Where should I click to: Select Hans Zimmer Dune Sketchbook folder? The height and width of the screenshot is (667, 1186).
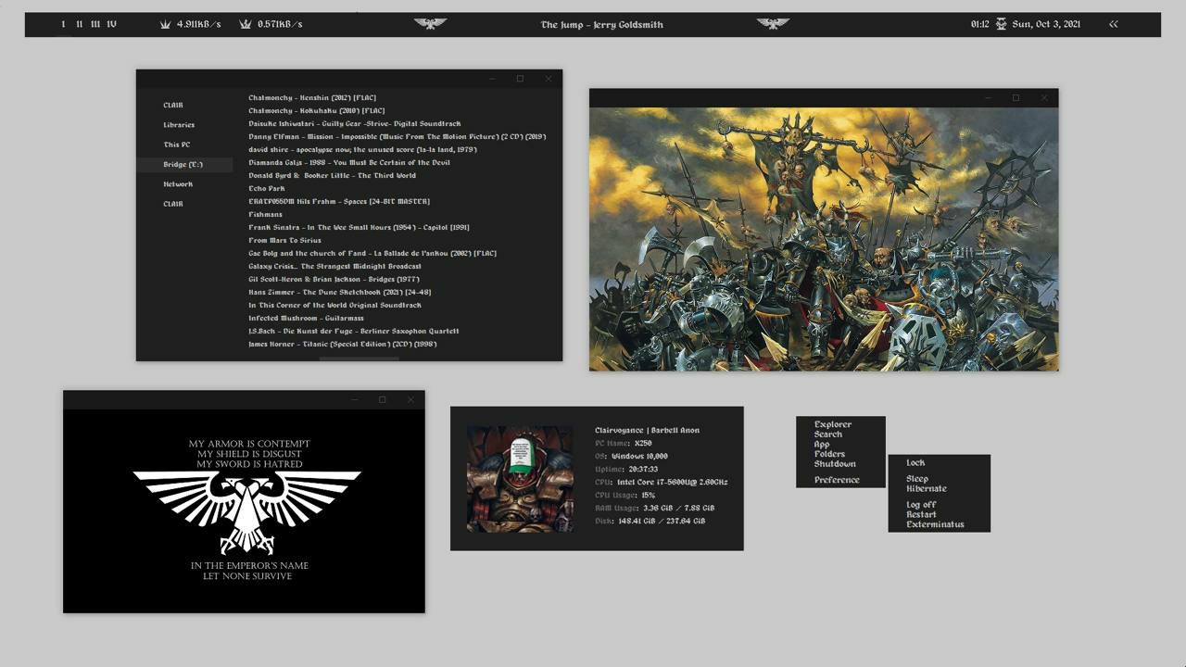pos(339,292)
